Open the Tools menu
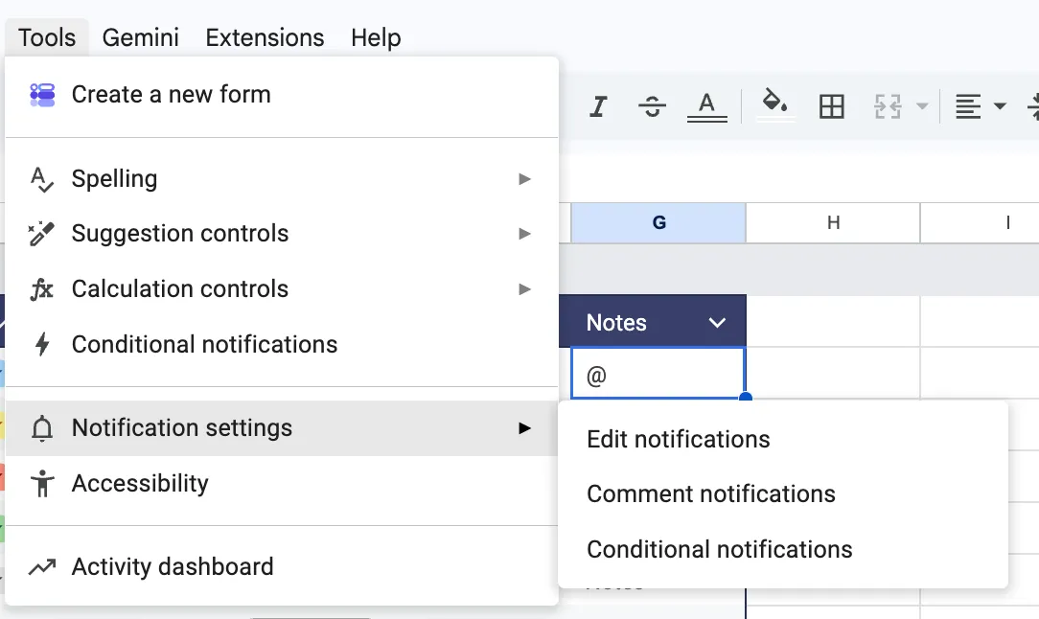 point(46,37)
